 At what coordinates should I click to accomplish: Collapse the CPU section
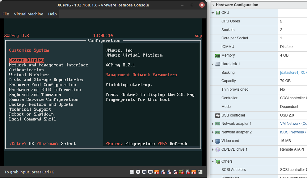tap(213, 13)
